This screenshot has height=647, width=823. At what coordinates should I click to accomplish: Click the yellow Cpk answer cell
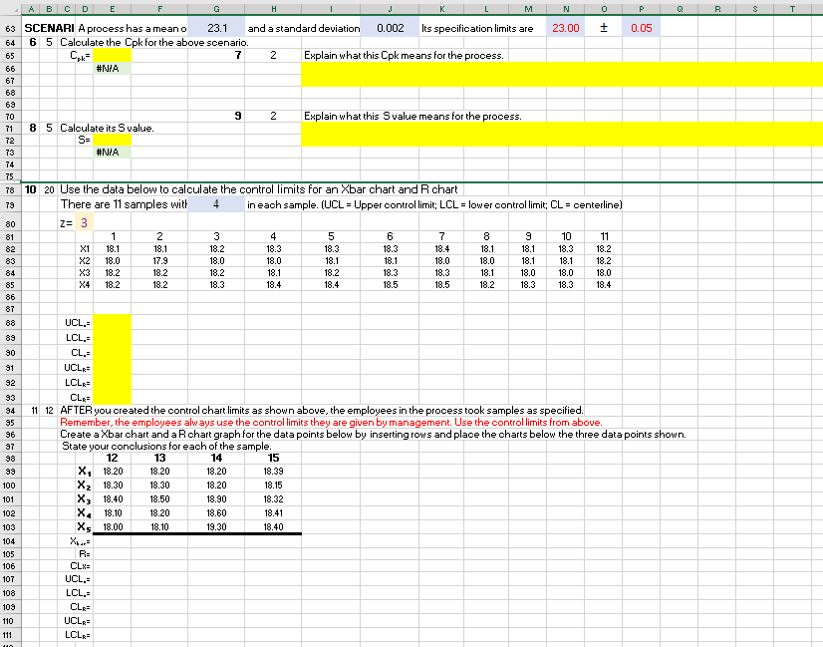tap(111, 55)
